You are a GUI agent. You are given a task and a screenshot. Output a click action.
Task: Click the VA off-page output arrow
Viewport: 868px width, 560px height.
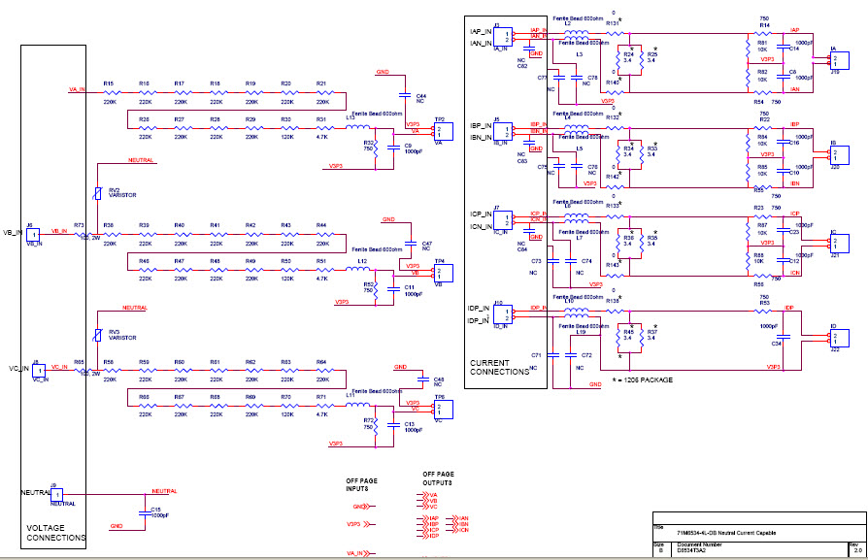click(x=424, y=494)
